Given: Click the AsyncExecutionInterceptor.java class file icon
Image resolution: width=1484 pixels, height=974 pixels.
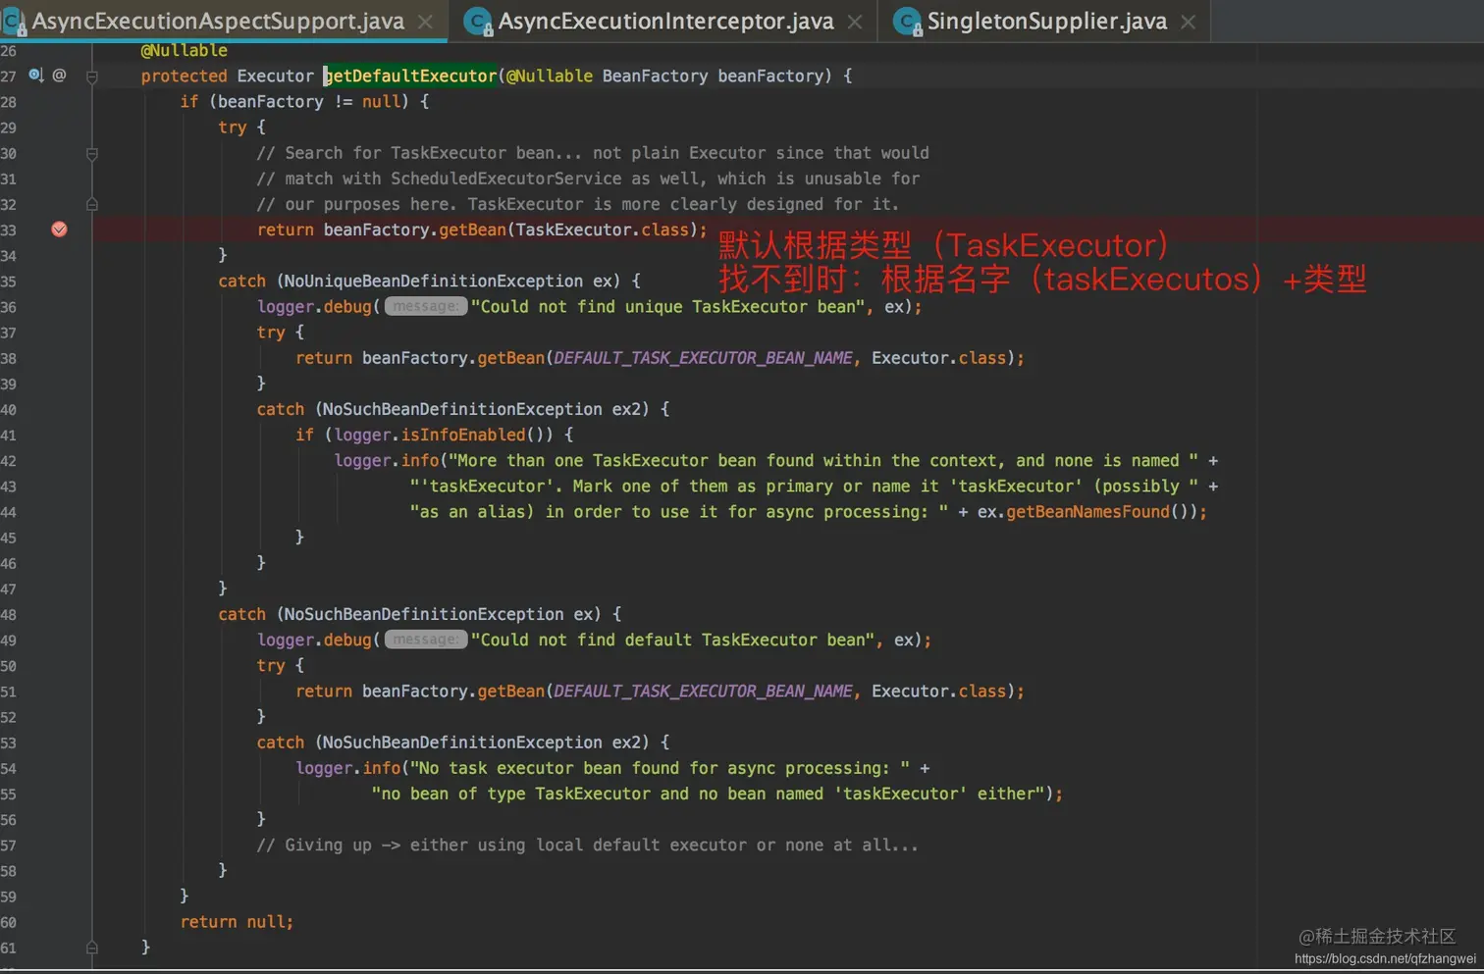Looking at the screenshot, I should (478, 22).
